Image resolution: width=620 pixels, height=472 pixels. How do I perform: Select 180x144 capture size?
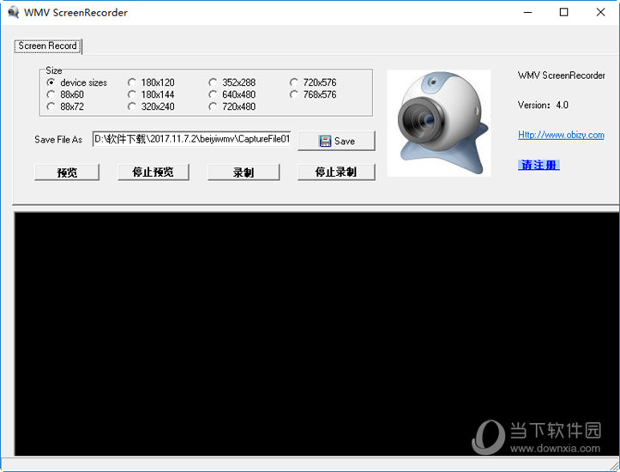click(132, 95)
